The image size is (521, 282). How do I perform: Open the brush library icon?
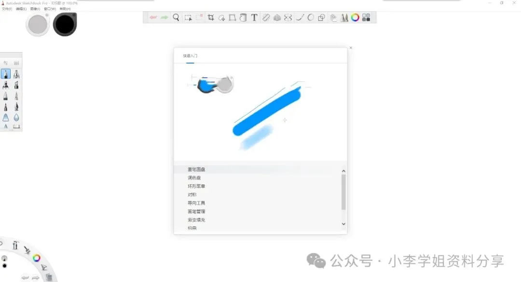click(16, 63)
